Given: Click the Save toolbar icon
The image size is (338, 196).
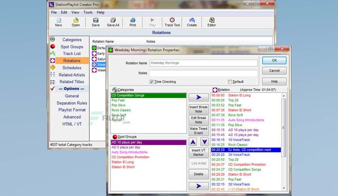Looking at the screenshot, I should coord(96,20).
